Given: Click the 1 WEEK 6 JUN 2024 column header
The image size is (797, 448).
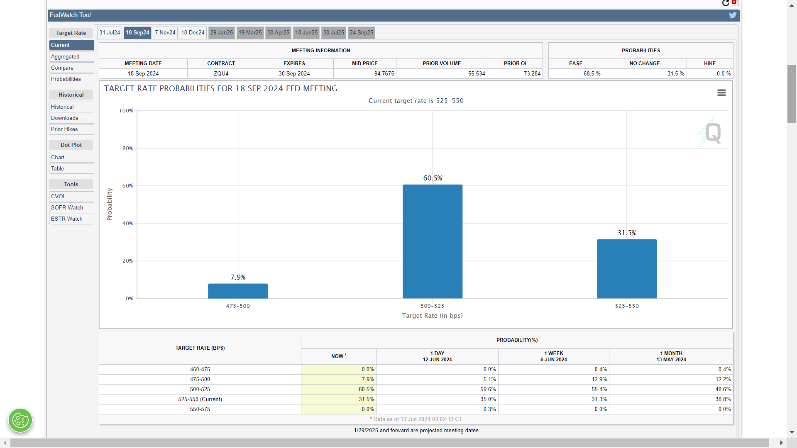Looking at the screenshot, I should [554, 356].
